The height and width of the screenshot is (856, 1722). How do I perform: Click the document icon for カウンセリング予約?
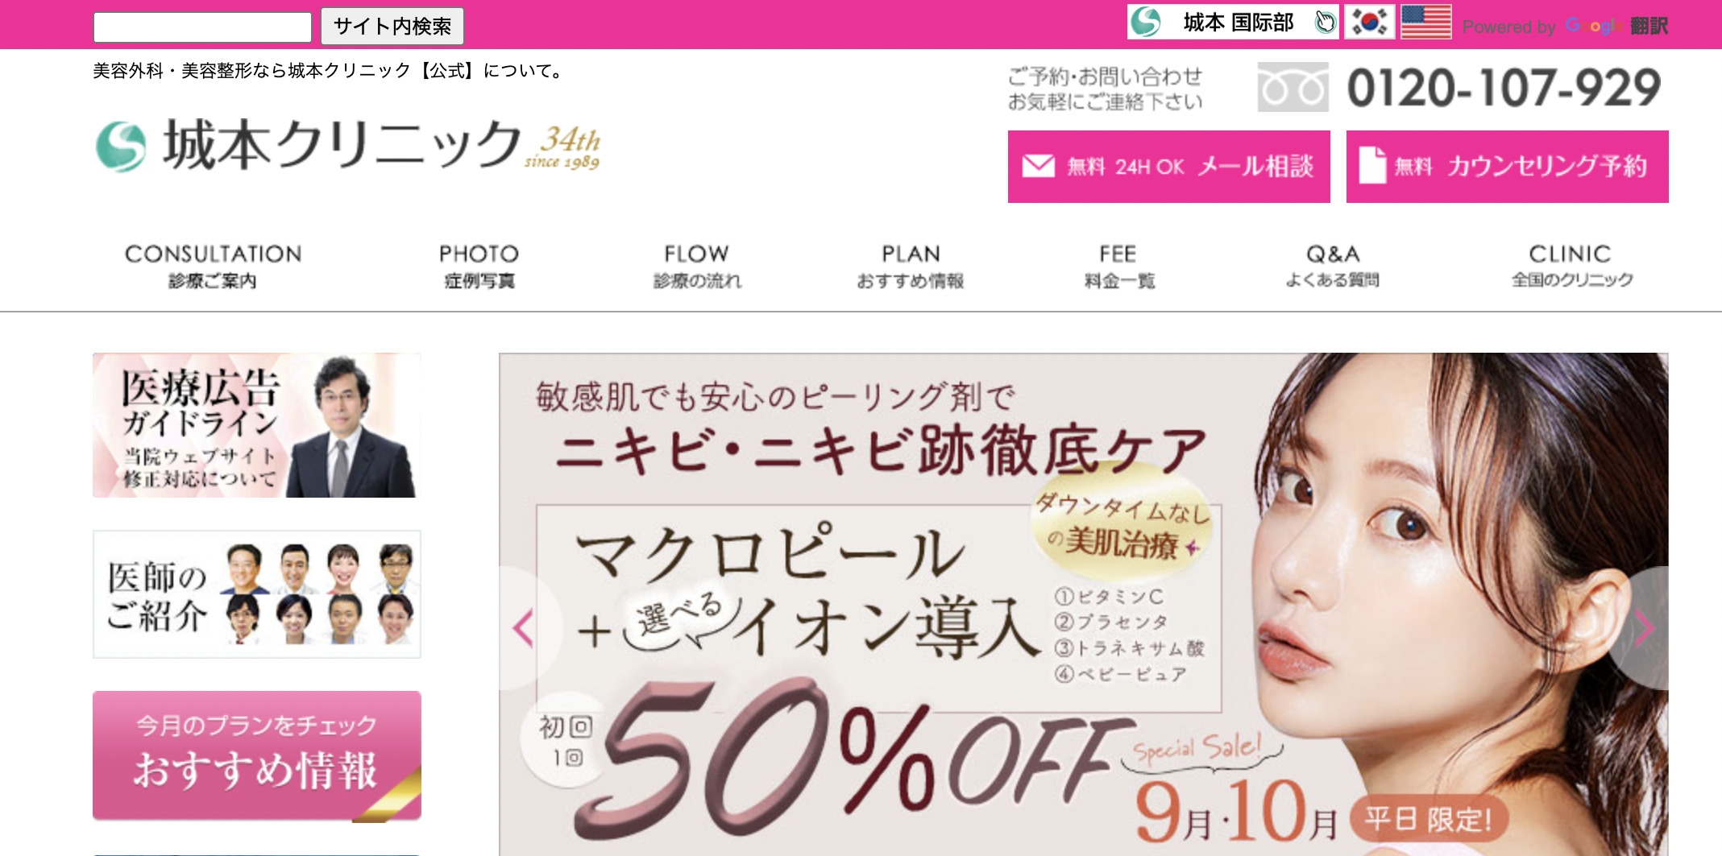1372,165
